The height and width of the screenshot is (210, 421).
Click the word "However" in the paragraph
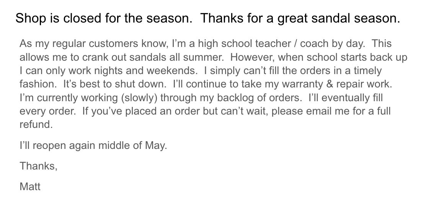click(252, 57)
